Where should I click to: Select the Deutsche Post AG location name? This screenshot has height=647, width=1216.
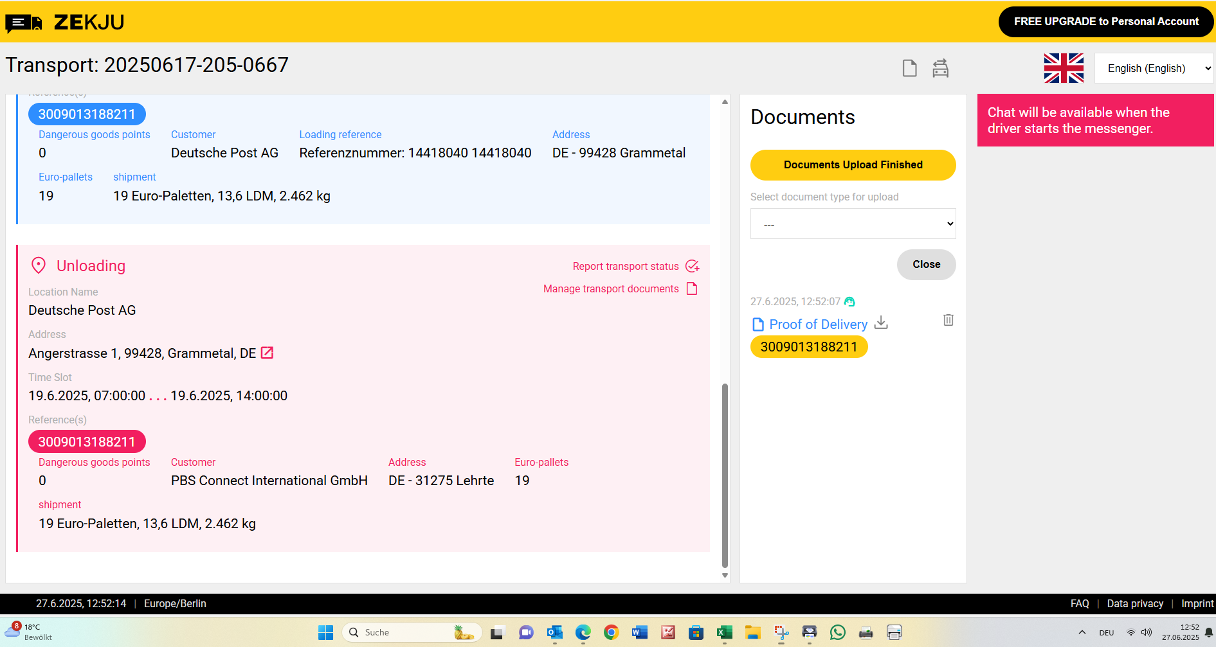tap(82, 310)
